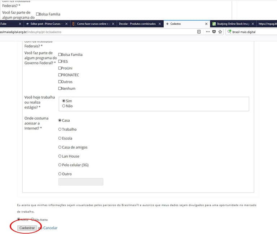
Task: Click the text field below Outro
Action: [x=81, y=182]
